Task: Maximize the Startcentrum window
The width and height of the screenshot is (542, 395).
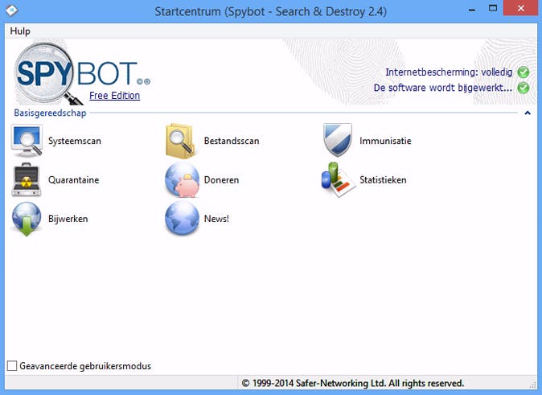Action: click(x=493, y=8)
